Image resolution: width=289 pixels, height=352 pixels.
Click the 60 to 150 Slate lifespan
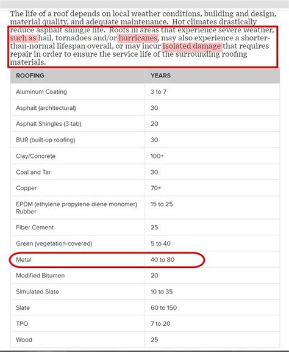163,308
